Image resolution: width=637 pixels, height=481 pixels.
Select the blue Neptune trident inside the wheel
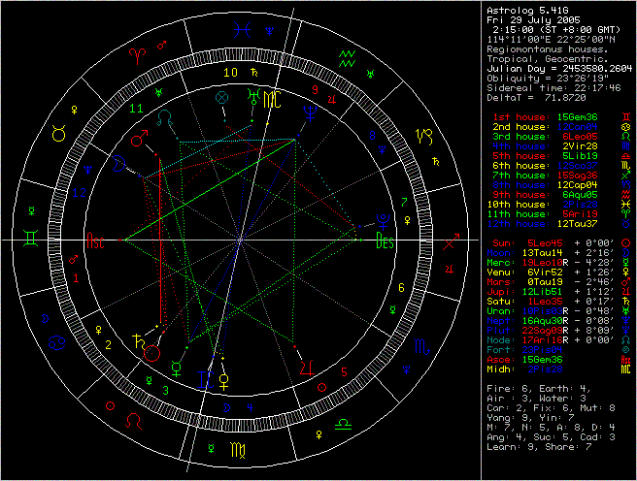coord(309,112)
